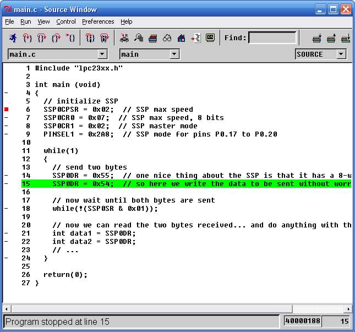Toggle breakpoint marker at line 21
Viewport: 355px width, 332px height.
[6, 233]
